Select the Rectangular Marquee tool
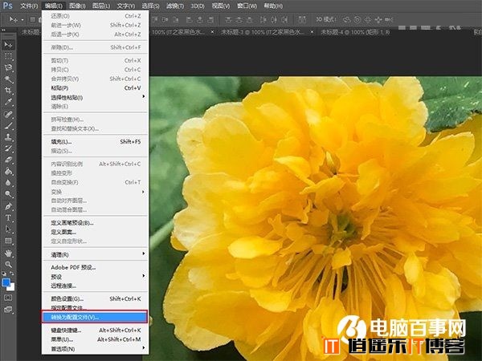 [8, 56]
